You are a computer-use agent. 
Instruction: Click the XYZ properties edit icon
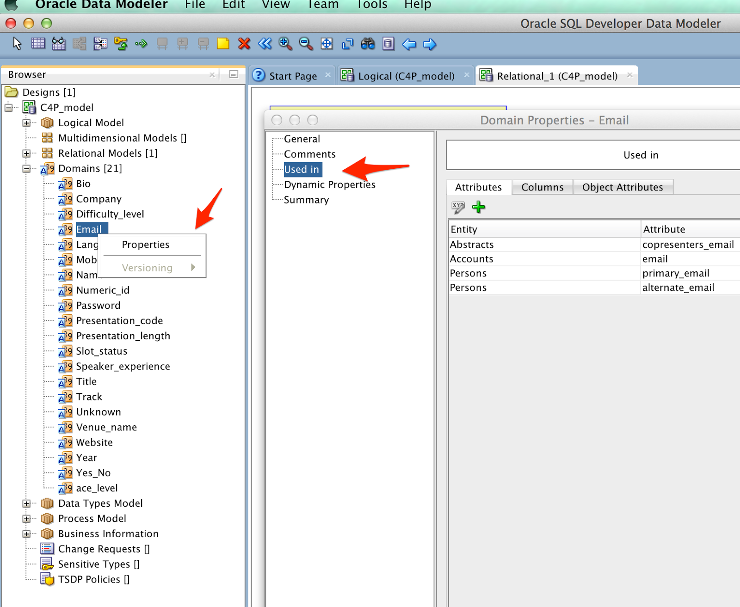tap(458, 207)
